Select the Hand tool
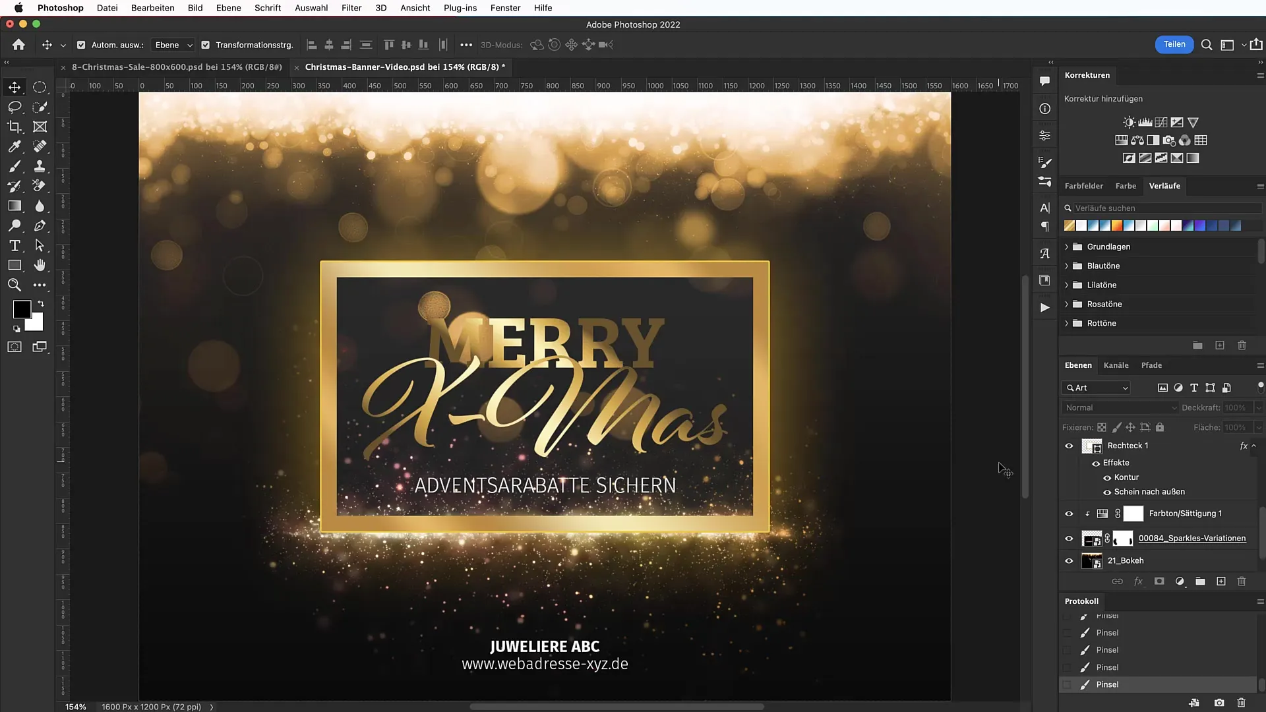 [x=40, y=265]
